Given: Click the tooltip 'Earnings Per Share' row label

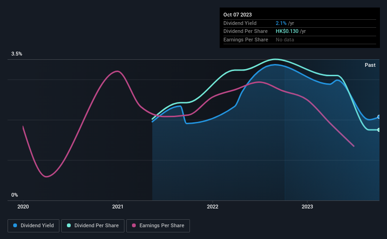Looking at the screenshot, I should [x=246, y=40].
